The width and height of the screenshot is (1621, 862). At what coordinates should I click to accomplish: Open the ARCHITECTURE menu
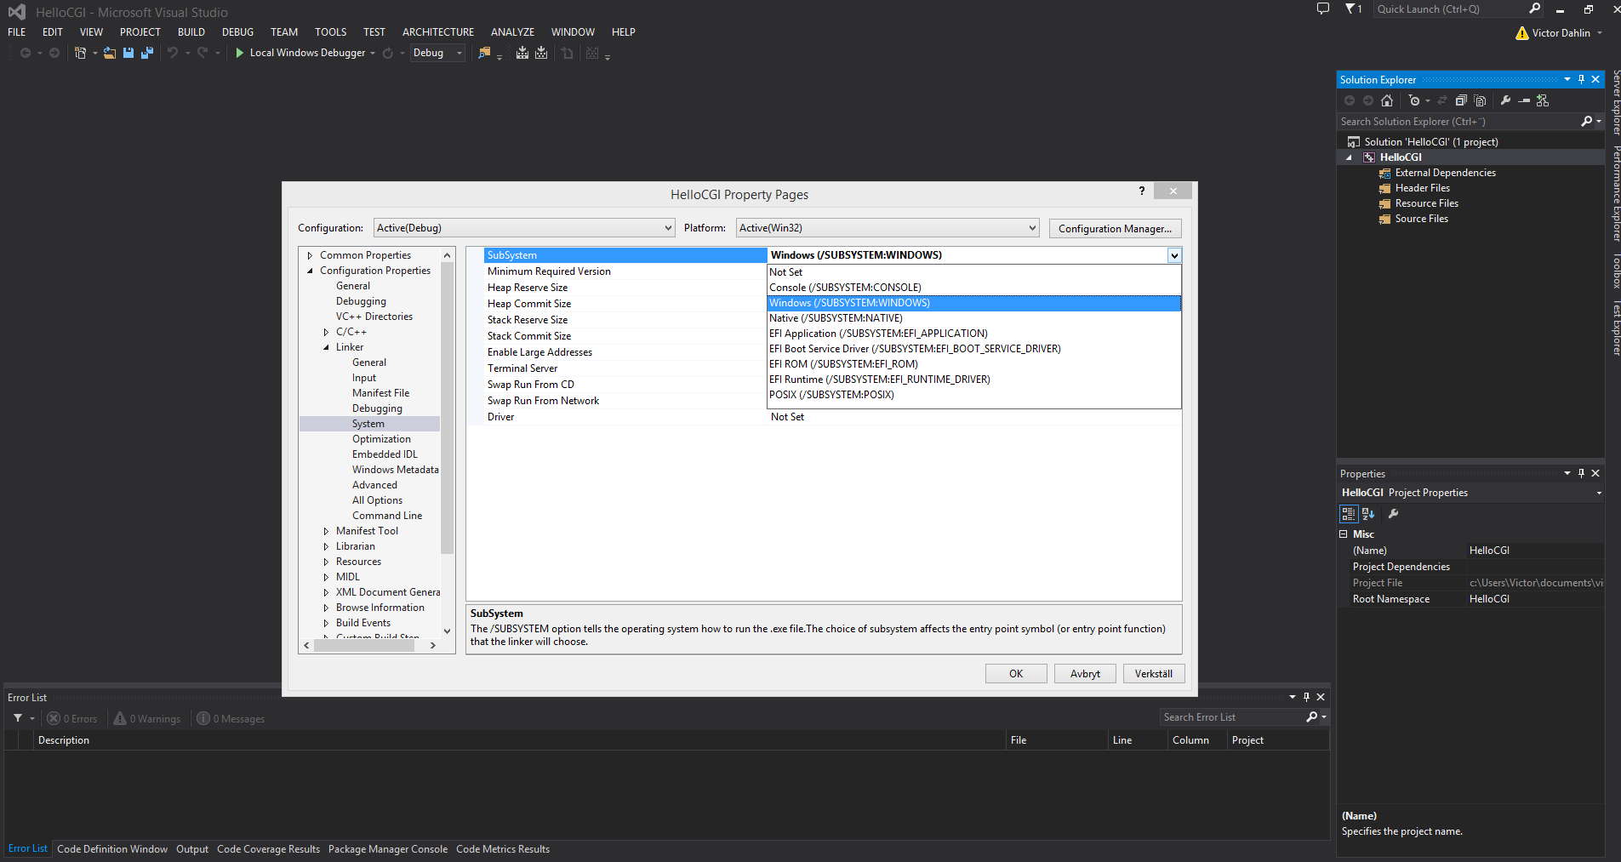click(438, 32)
